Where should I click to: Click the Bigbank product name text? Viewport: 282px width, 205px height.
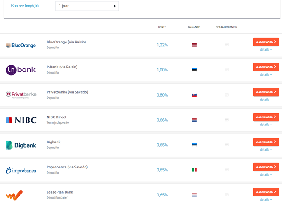click(54, 142)
